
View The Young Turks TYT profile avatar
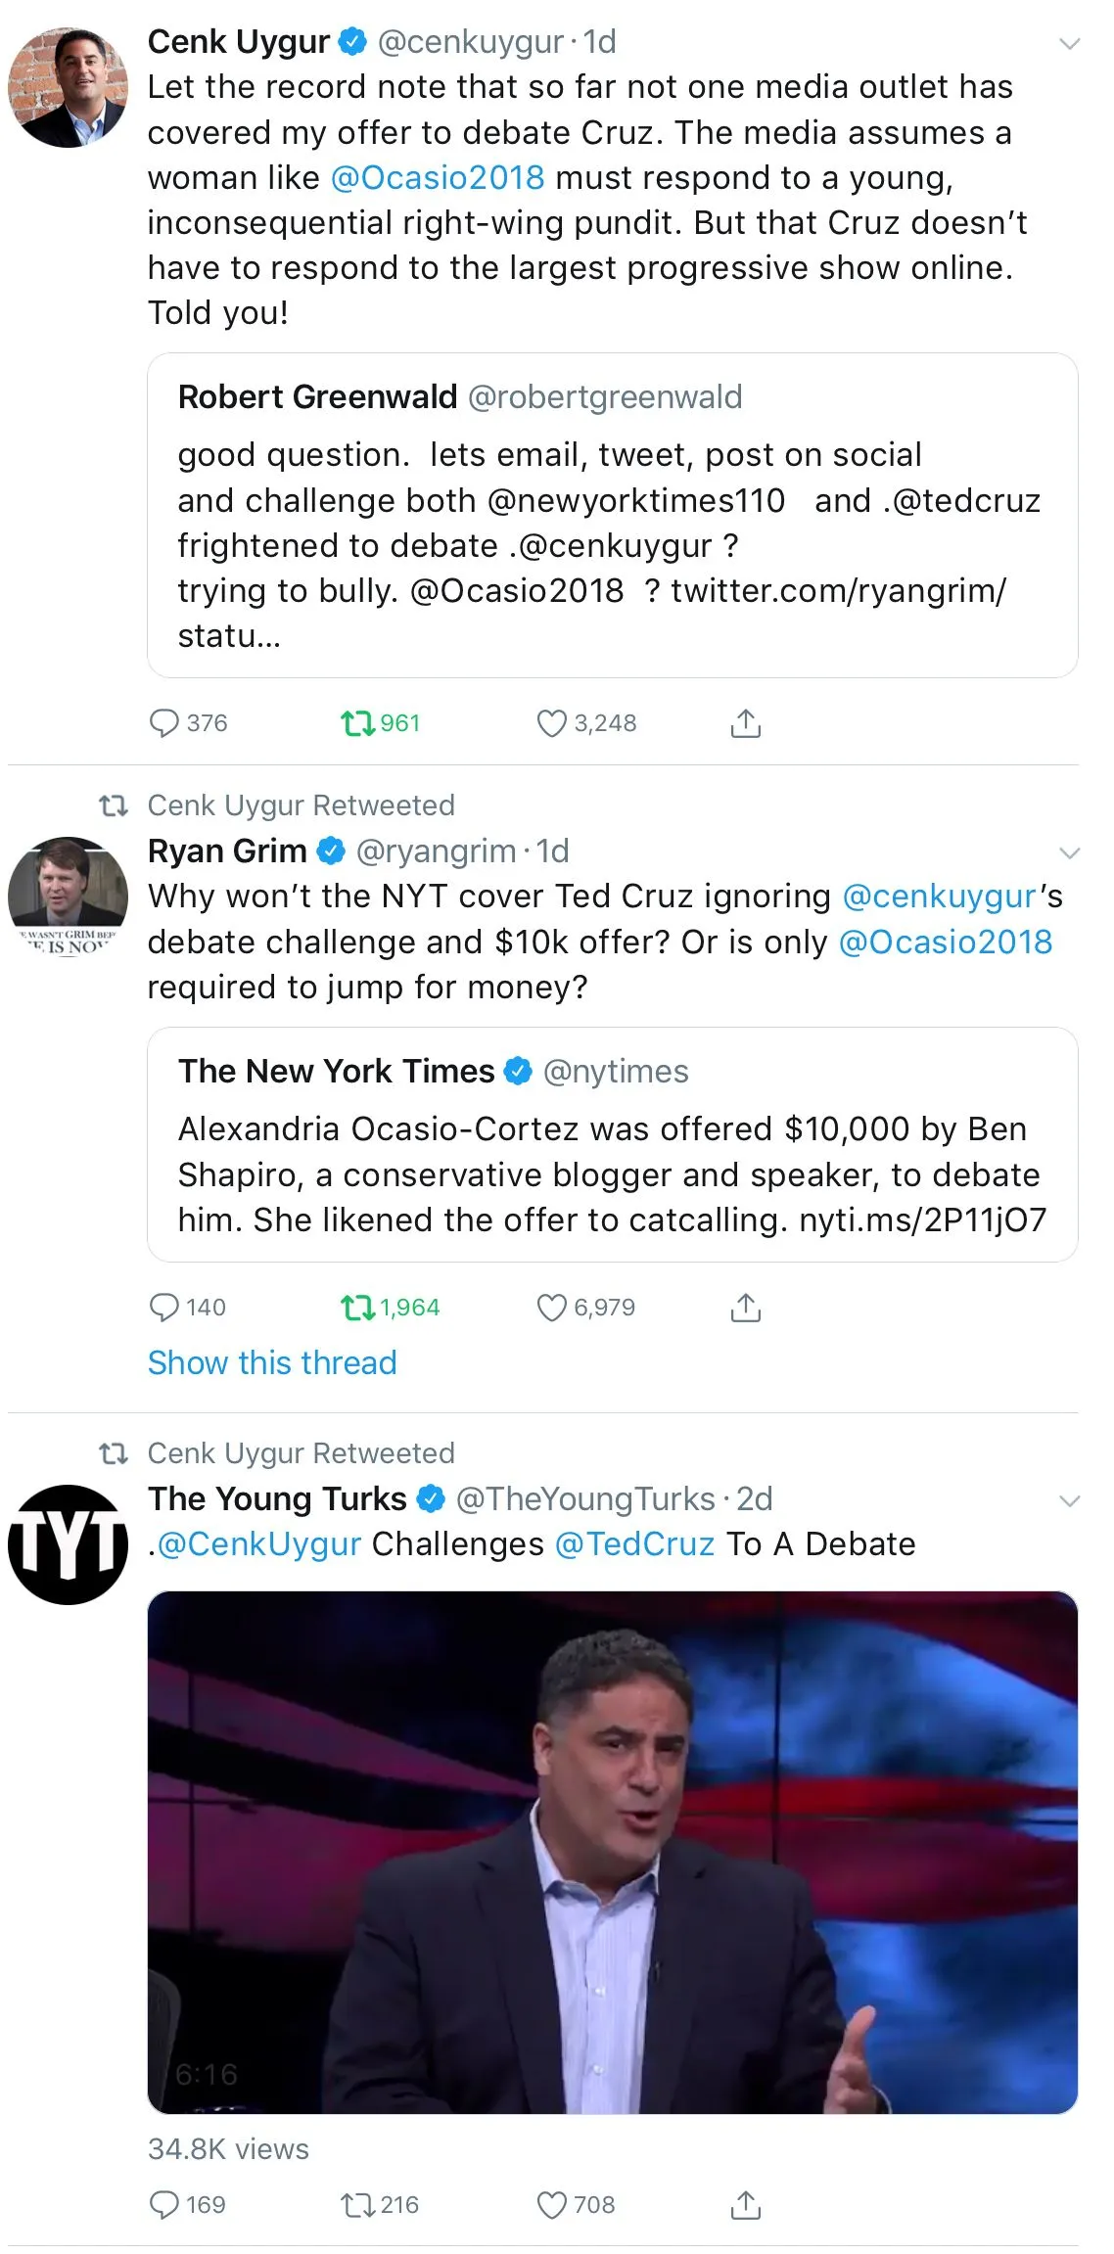tap(68, 1544)
